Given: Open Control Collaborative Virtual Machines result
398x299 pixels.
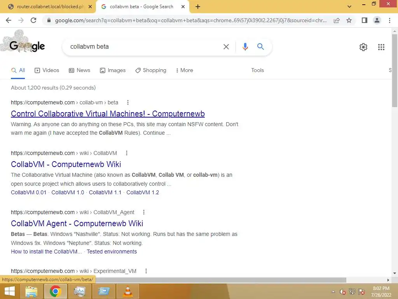Looking at the screenshot, I should point(108,114).
